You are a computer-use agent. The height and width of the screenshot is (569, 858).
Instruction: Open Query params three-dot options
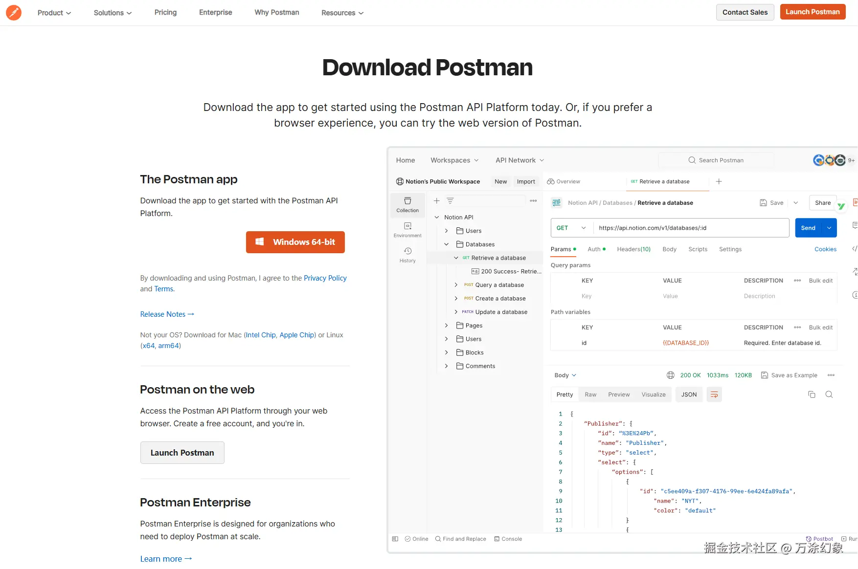[797, 281]
